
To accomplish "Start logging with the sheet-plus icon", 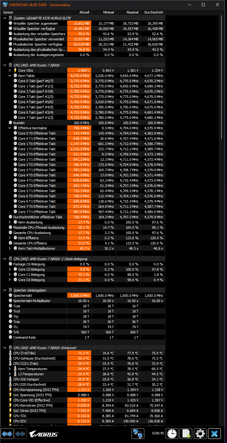I will click(x=186, y=434).
